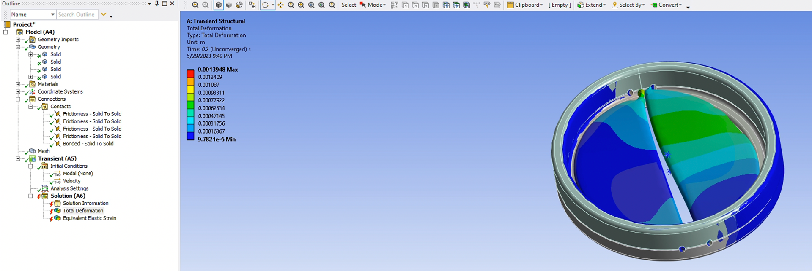Collapse the Model (A4) node
This screenshot has height=271, width=812.
[5, 32]
